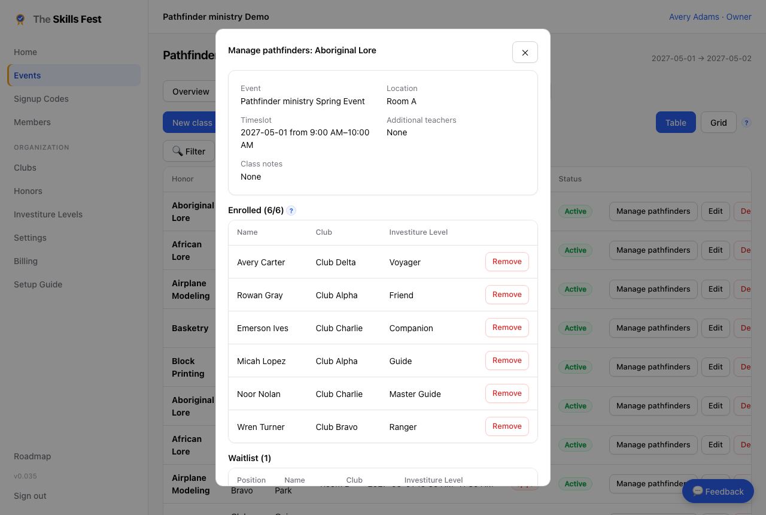Remove Noor Nolan from enrollment
The width and height of the screenshot is (766, 515).
click(507, 393)
